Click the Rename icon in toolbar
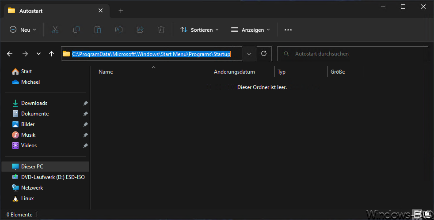Image resolution: width=434 pixels, height=220 pixels. tap(119, 30)
